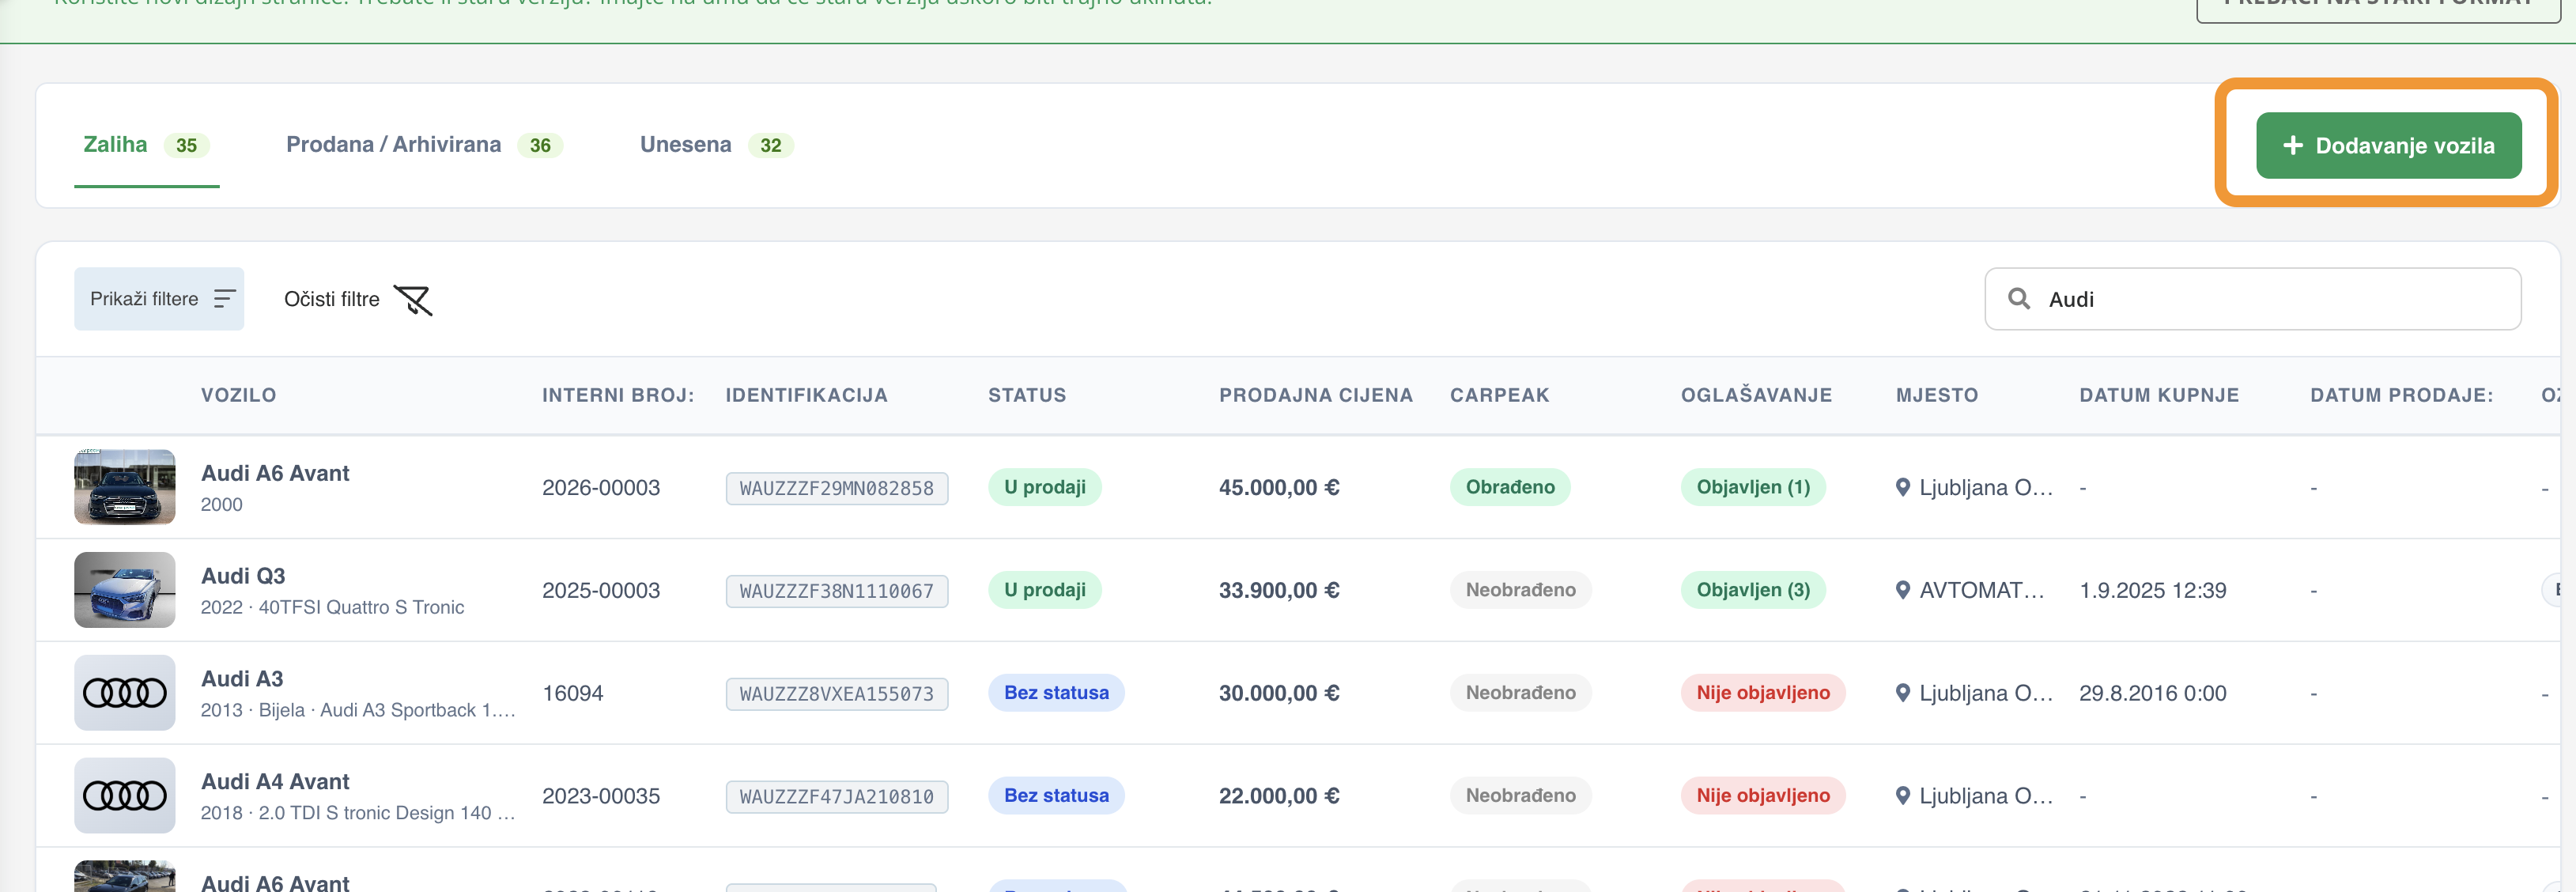The image size is (2576, 892).
Task: Click location pin icon beside AVTOMAT…
Action: (x=1903, y=591)
